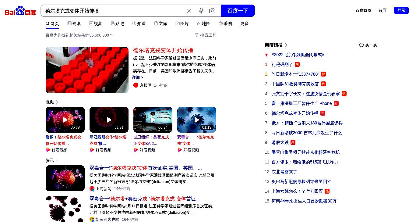Open headline 德尔塔克戎变体开始传播
416x222 pixels.
(163, 50)
